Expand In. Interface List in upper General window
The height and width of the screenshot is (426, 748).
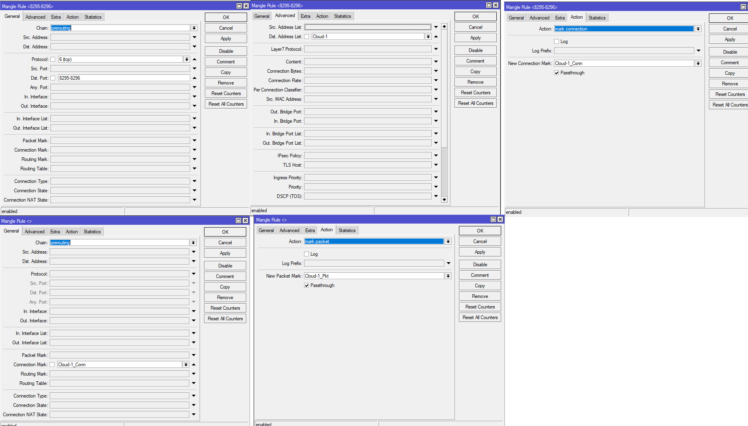(194, 119)
